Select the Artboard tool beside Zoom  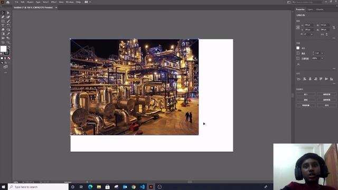tap(3, 42)
